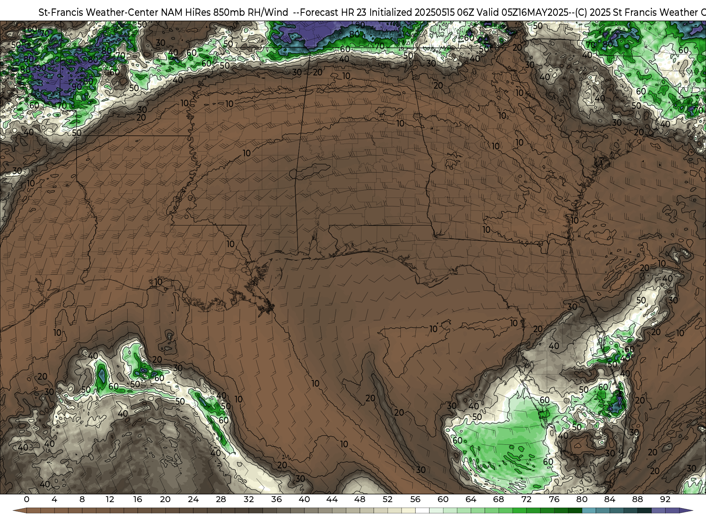Click the bright green swatch below colorbar label 72
Screen dimensions: 706x515
click(520, 511)
